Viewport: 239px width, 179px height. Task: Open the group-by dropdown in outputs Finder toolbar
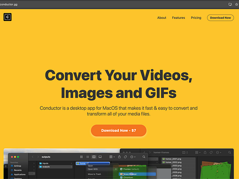pos(112,157)
